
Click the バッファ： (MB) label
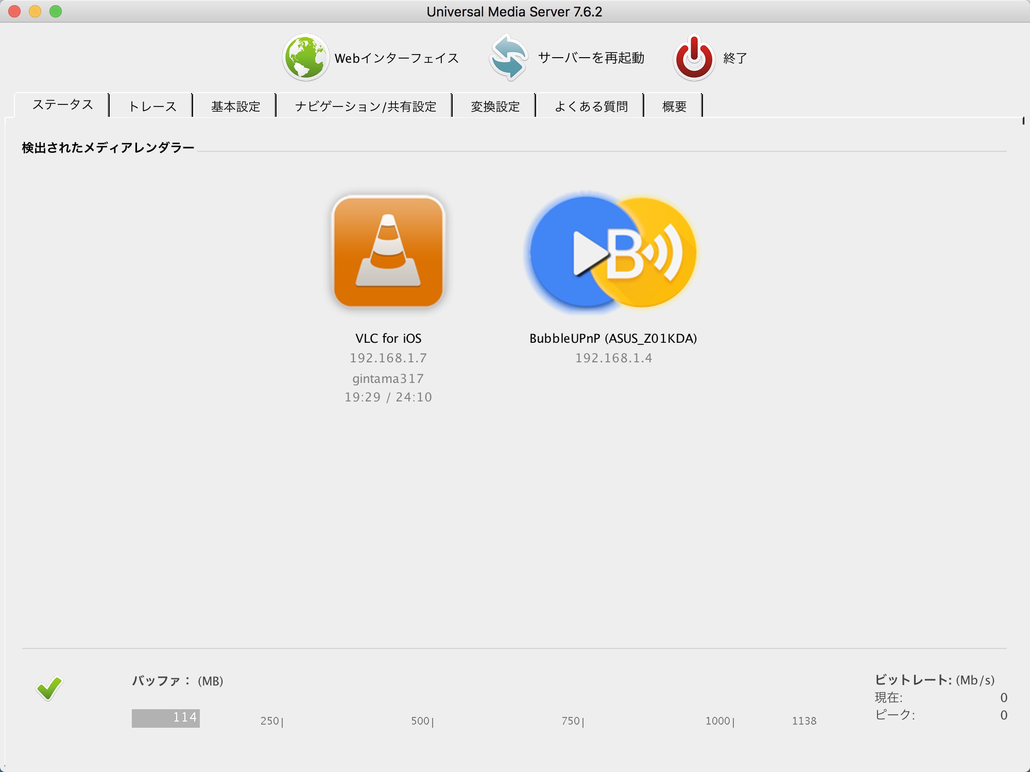[178, 680]
